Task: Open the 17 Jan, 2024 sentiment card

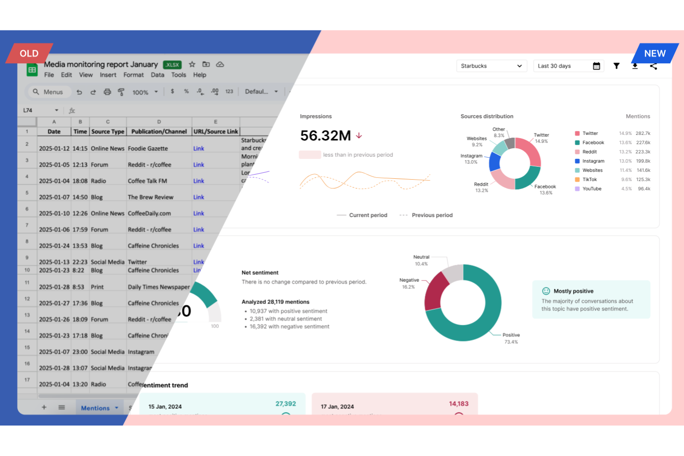Action: coord(395,403)
